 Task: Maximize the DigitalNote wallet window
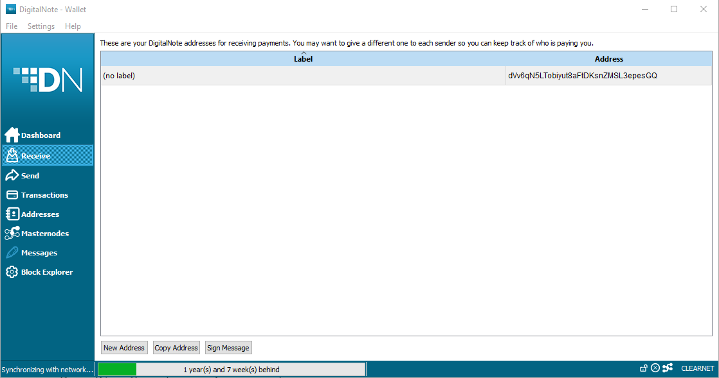[x=674, y=9]
